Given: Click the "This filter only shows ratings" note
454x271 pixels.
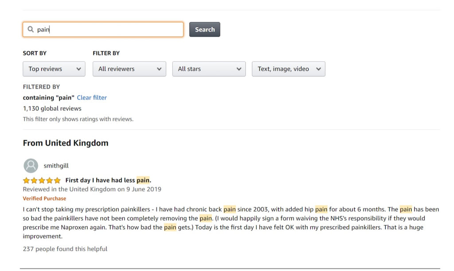Looking at the screenshot, I should click(78, 119).
